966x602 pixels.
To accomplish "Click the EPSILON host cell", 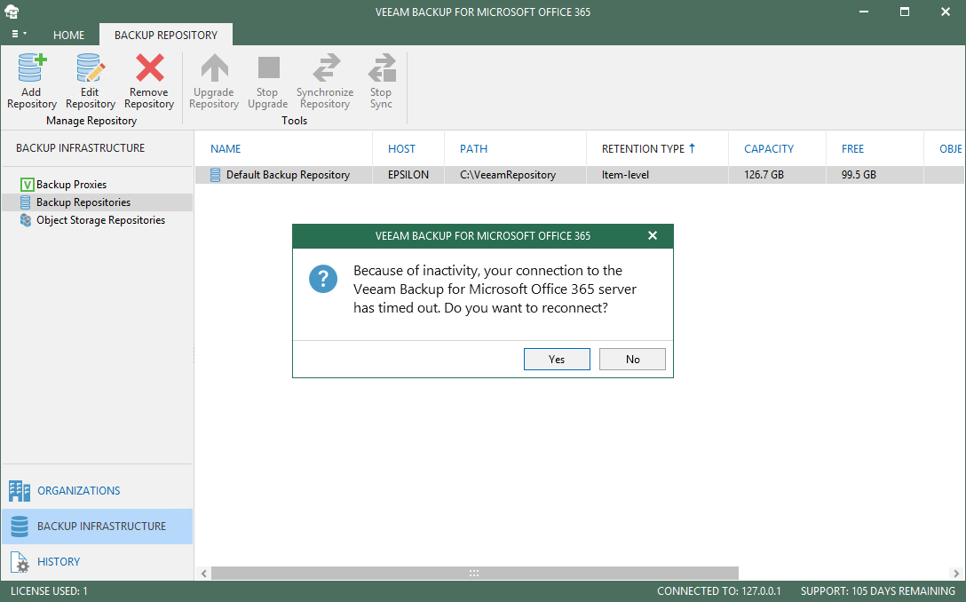I will tap(408, 175).
